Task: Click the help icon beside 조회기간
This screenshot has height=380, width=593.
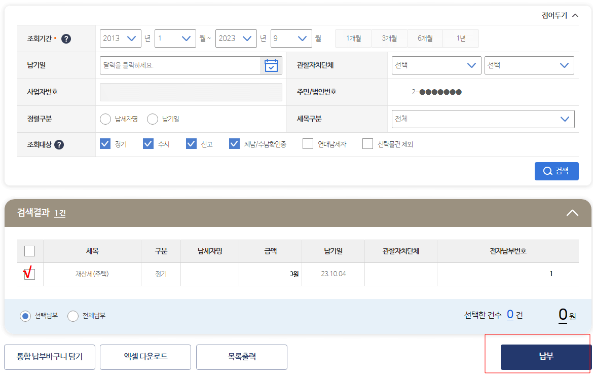Action: tap(66, 38)
